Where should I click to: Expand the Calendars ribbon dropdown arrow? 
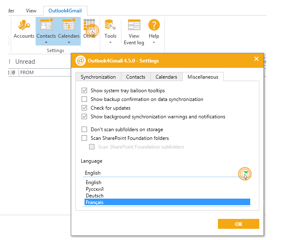tap(69, 43)
